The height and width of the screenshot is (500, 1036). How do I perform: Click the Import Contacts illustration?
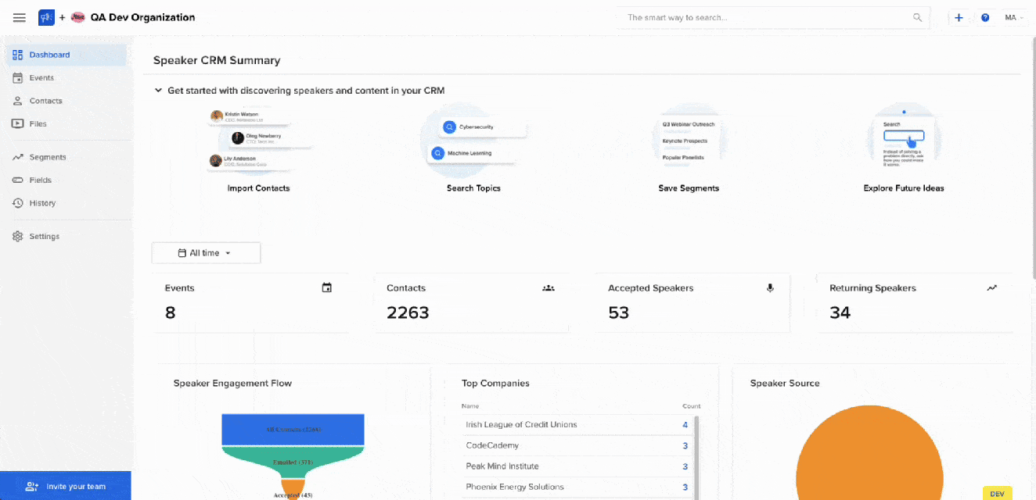pos(258,141)
